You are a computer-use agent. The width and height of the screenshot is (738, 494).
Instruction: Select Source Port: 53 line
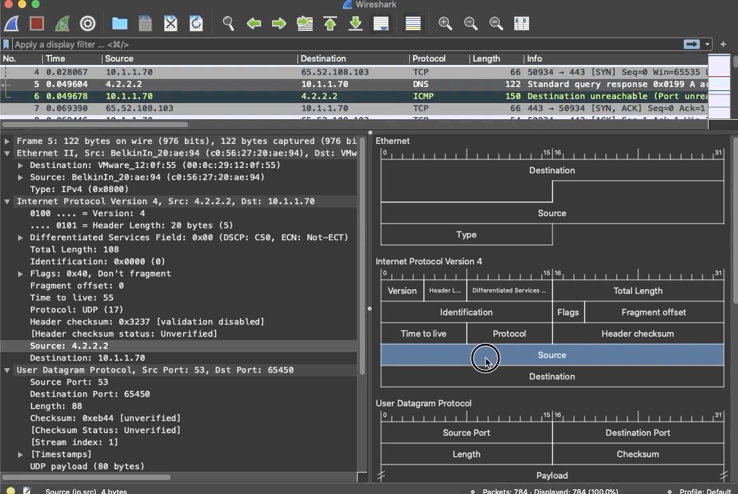pyautogui.click(x=179, y=382)
